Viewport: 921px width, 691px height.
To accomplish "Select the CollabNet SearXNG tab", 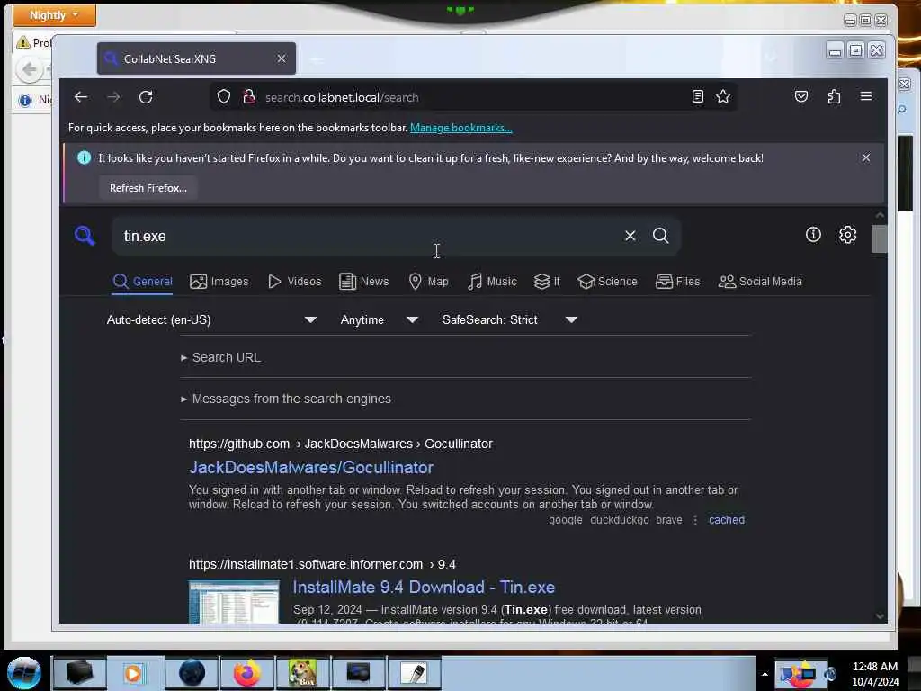I will (x=196, y=58).
